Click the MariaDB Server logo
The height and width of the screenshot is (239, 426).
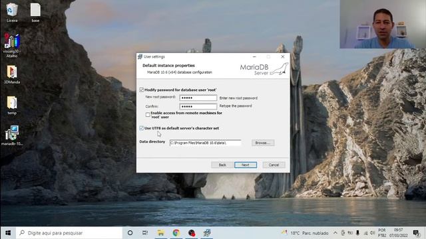[264, 69]
